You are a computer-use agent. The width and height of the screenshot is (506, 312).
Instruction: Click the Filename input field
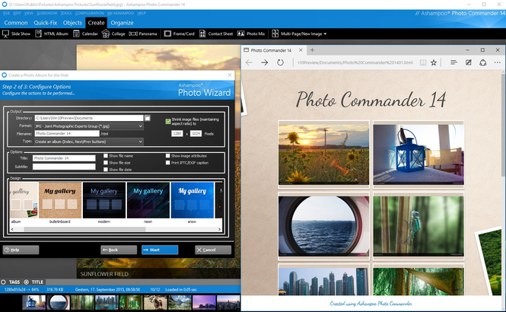click(x=67, y=134)
